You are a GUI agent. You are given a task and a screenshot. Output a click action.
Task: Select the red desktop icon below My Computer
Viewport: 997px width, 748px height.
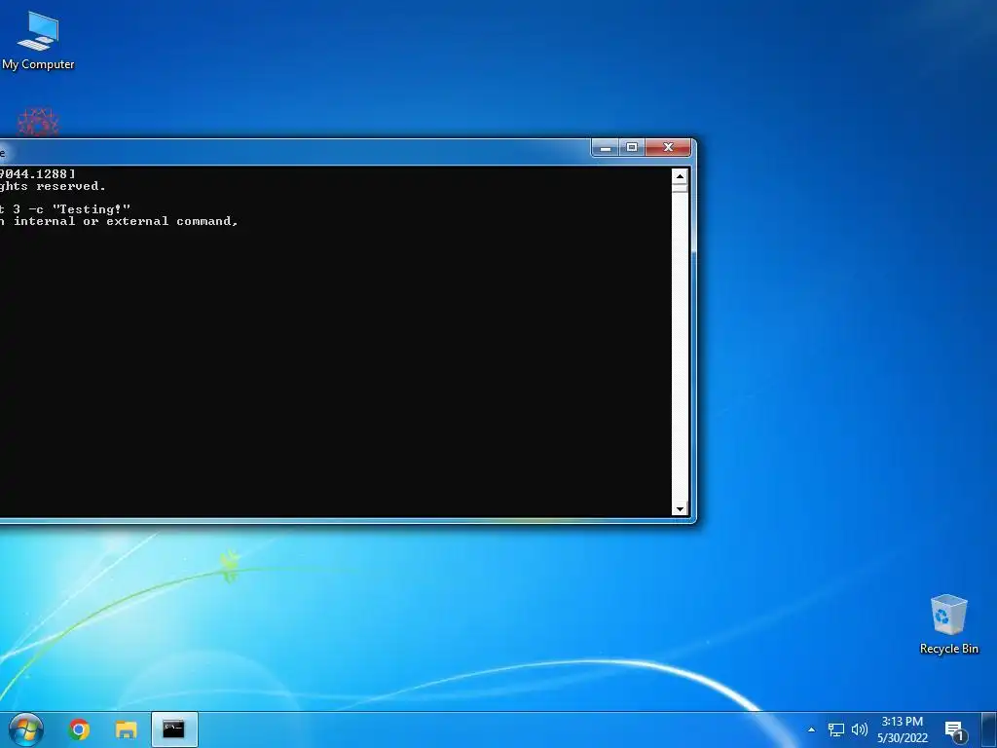pyautogui.click(x=38, y=122)
